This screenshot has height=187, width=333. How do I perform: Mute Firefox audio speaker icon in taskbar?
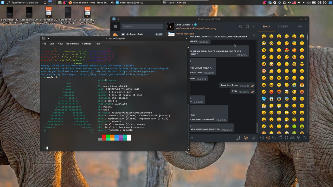point(112,3)
